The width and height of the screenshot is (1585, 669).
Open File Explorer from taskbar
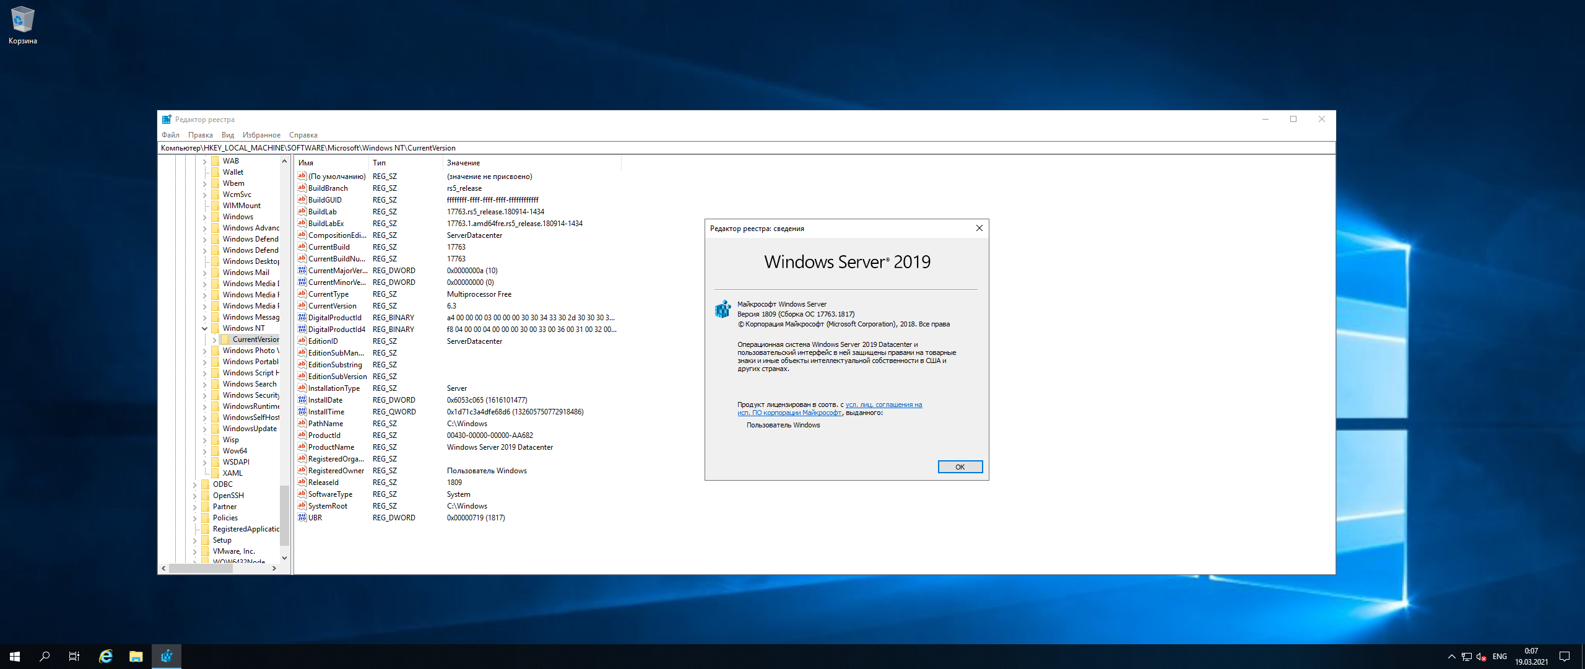tap(136, 657)
